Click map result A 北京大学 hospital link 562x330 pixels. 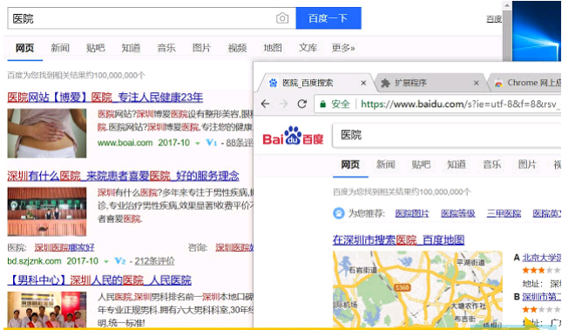click(x=542, y=257)
